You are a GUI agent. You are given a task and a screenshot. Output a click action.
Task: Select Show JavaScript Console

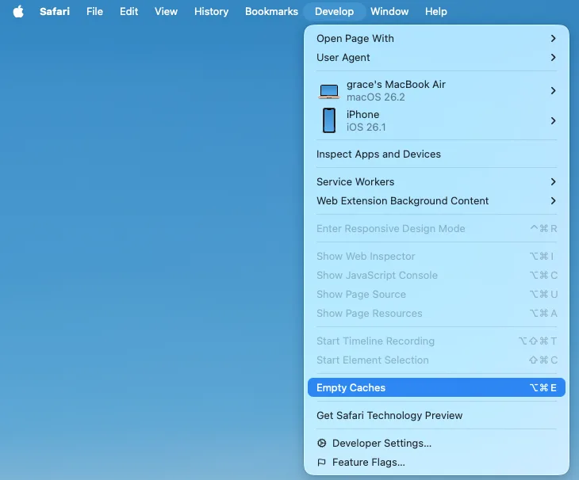coord(436,276)
